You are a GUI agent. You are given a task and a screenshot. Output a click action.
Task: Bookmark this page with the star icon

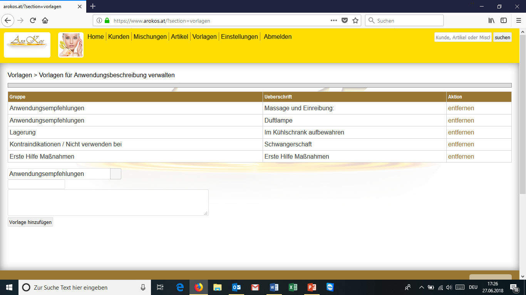pyautogui.click(x=355, y=21)
